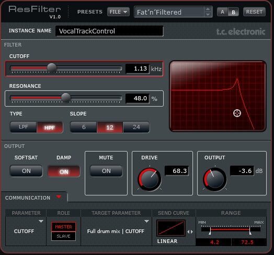Toggle DAMP ON button
Screen dimensions: 274x255
click(x=64, y=171)
